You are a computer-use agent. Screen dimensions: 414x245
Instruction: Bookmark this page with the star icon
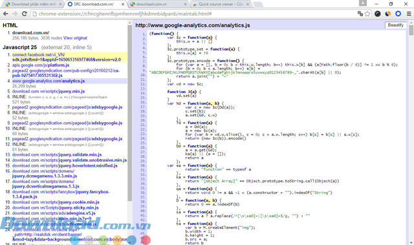click(367, 14)
